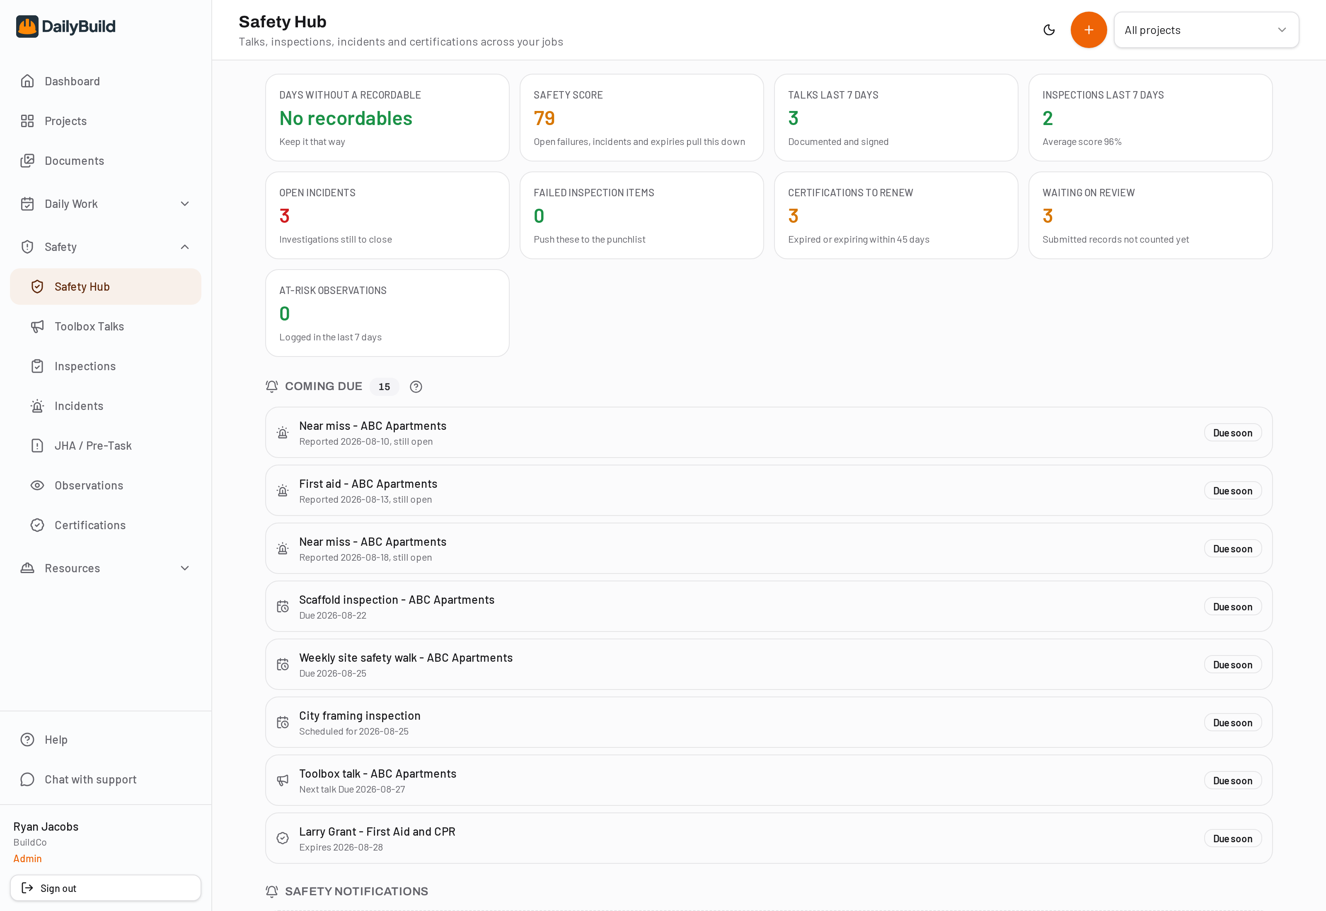Open the Inspections clipboard item
The image size is (1326, 911).
point(106,366)
